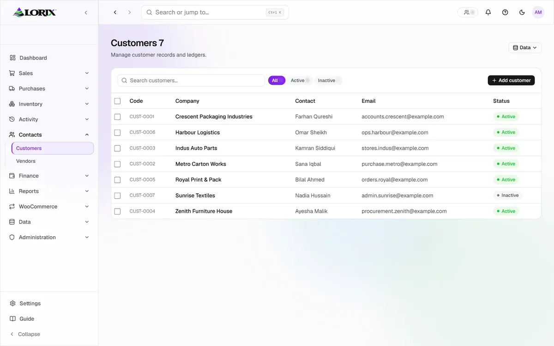Click the magnifier in Search customers field
This screenshot has width=554, height=346.
click(124, 80)
